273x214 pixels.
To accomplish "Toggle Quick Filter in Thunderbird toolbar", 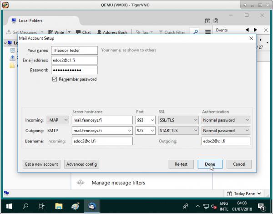I will click(172, 32).
